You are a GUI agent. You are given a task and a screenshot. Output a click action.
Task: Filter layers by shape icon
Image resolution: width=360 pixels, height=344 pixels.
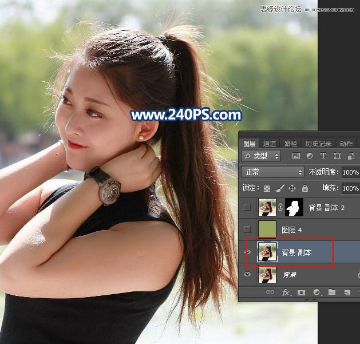337,156
